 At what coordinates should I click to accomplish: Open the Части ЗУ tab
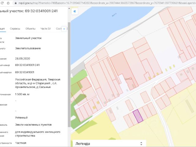coord(46,28)
